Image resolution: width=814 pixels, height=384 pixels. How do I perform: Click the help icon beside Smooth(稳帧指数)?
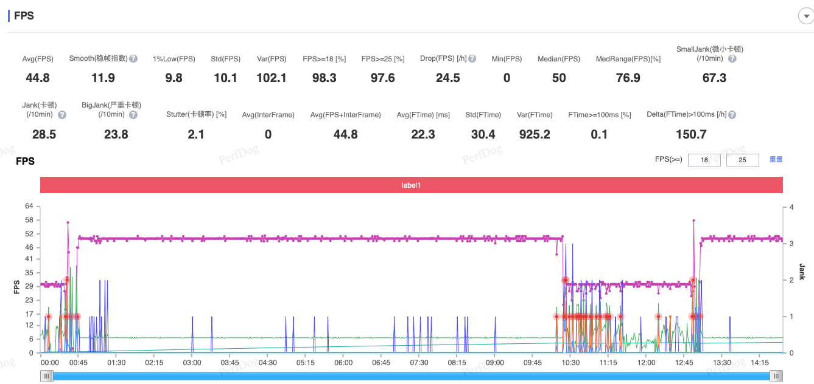click(x=133, y=59)
